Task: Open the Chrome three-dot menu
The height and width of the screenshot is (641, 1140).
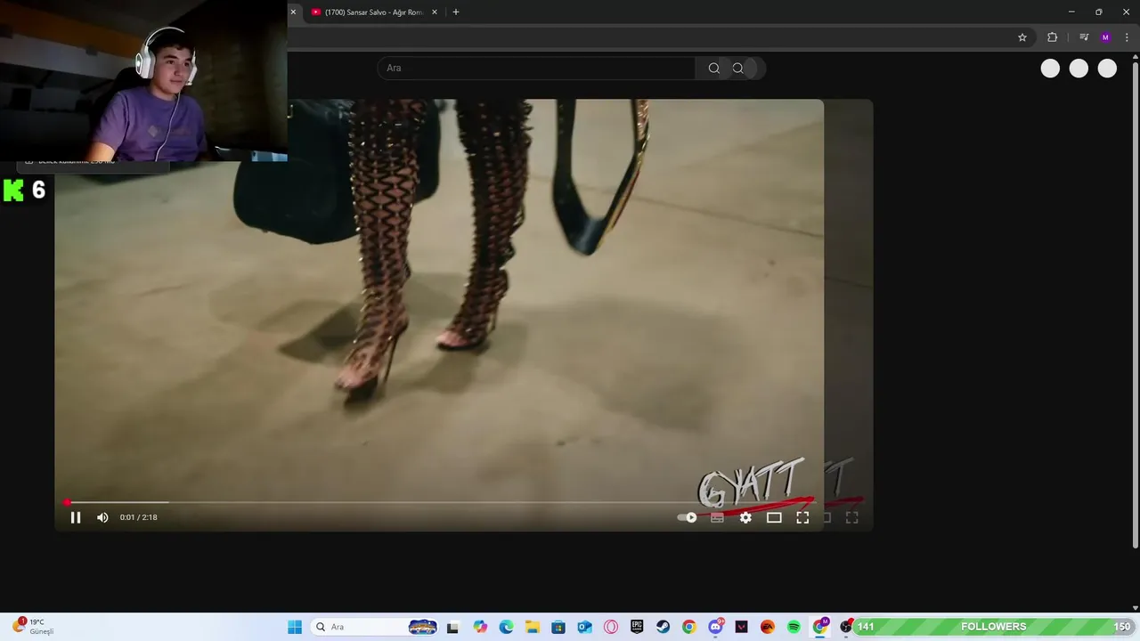Action: (x=1127, y=37)
